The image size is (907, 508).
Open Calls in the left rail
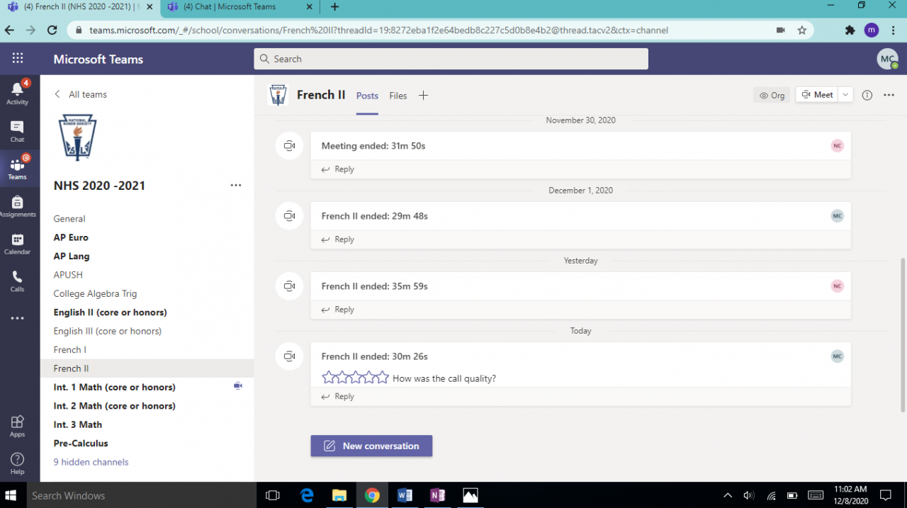pos(17,281)
